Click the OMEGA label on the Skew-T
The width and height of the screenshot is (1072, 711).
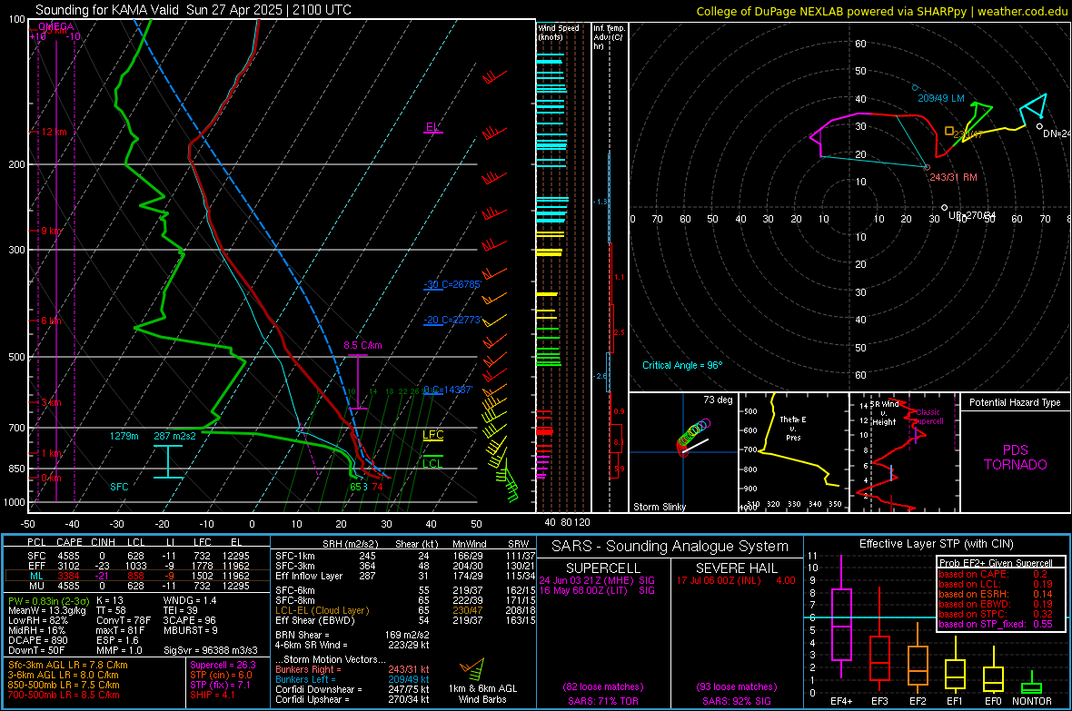[56, 26]
